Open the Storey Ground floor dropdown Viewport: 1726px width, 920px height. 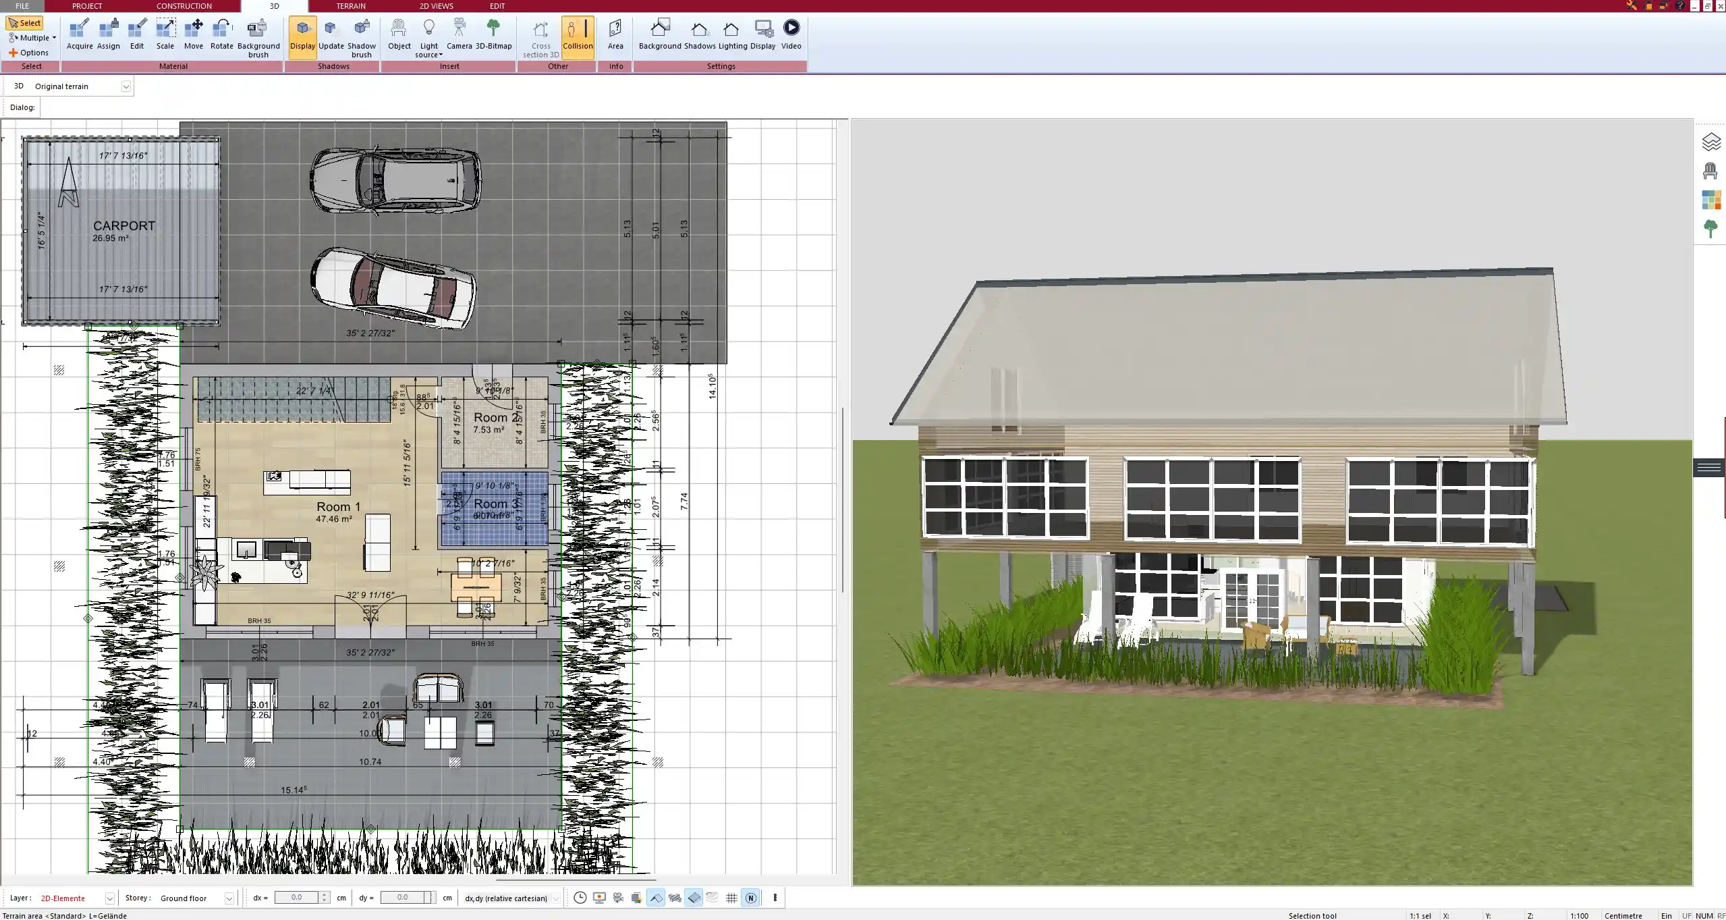[x=229, y=898]
